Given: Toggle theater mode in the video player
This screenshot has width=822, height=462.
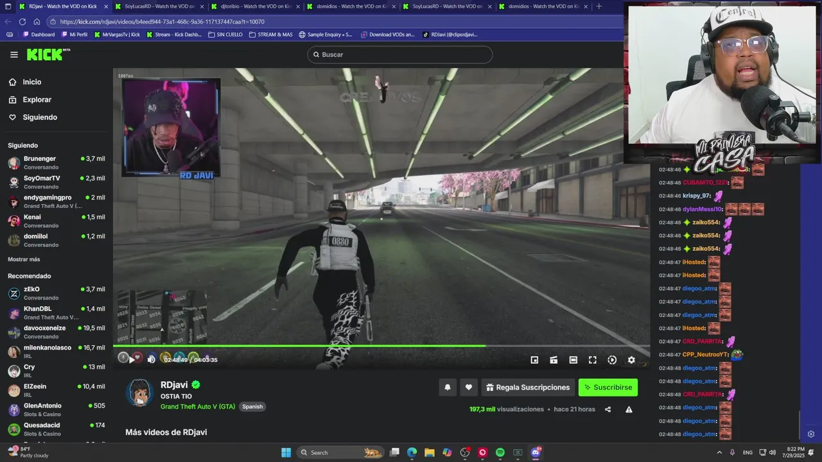Looking at the screenshot, I should pyautogui.click(x=573, y=360).
